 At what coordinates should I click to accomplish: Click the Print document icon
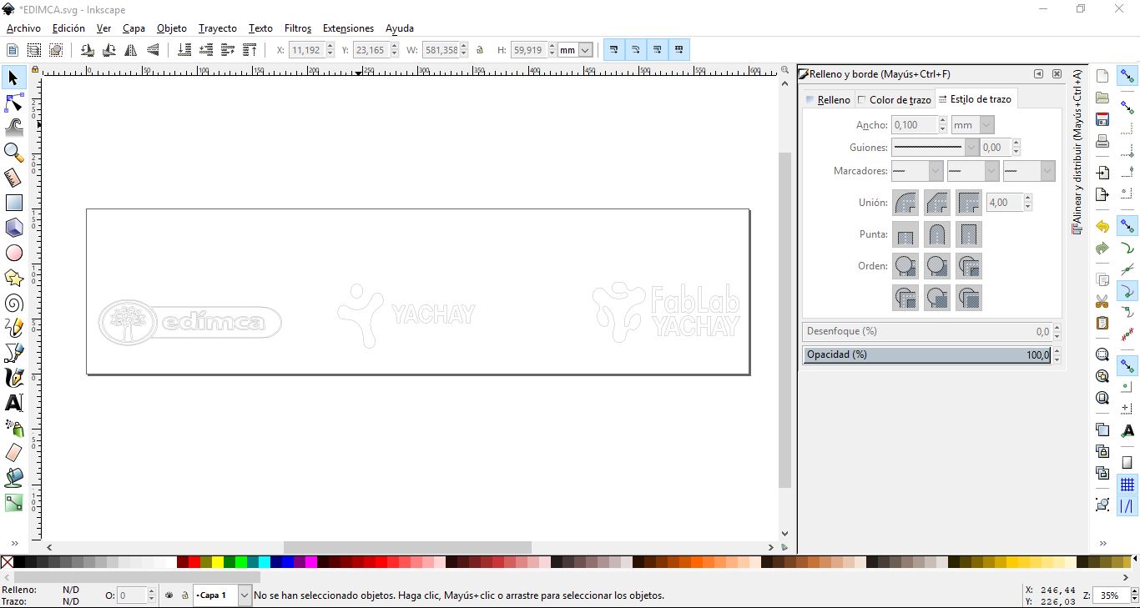(x=1102, y=141)
